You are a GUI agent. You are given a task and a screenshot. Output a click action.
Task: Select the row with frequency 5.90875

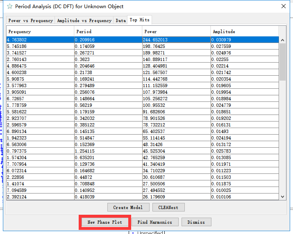coord(143,79)
